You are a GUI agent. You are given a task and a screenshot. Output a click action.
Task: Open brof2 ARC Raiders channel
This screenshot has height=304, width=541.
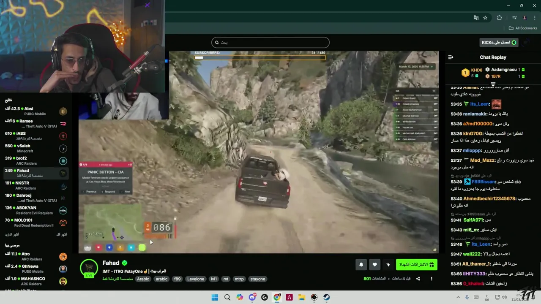coord(36,161)
